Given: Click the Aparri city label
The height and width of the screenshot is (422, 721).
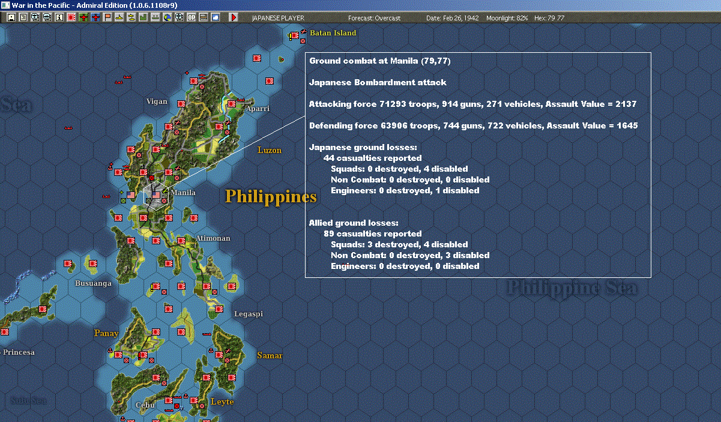Looking at the screenshot, I should click(x=257, y=109).
